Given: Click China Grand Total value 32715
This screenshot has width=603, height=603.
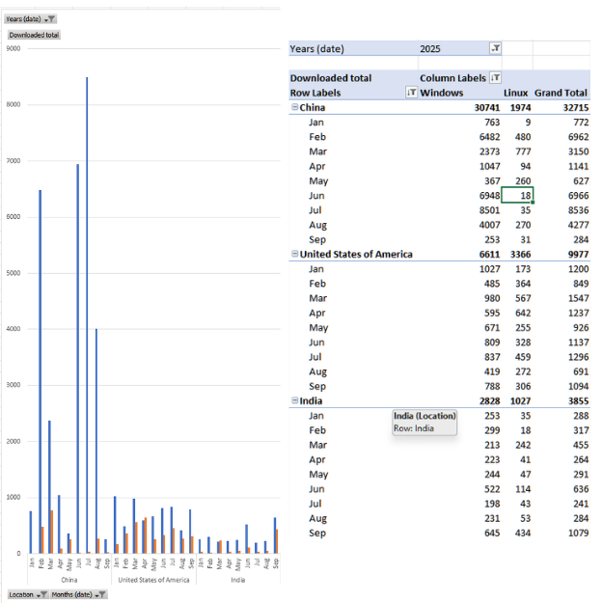Looking at the screenshot, I should [571, 108].
